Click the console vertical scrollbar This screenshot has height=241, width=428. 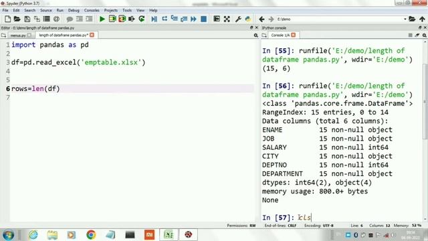[425, 101]
